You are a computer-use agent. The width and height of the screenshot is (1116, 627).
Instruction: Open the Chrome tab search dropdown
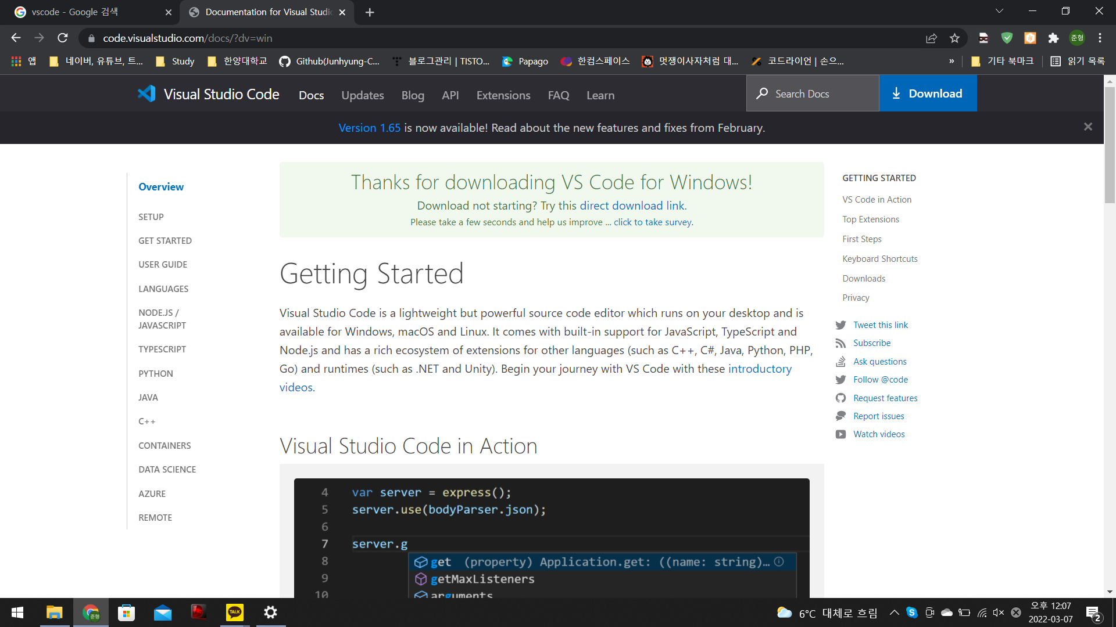999,12
